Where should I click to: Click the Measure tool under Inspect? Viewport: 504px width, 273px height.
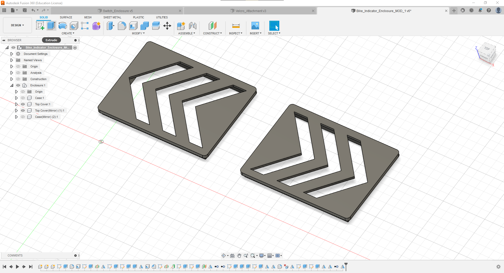coord(236,26)
